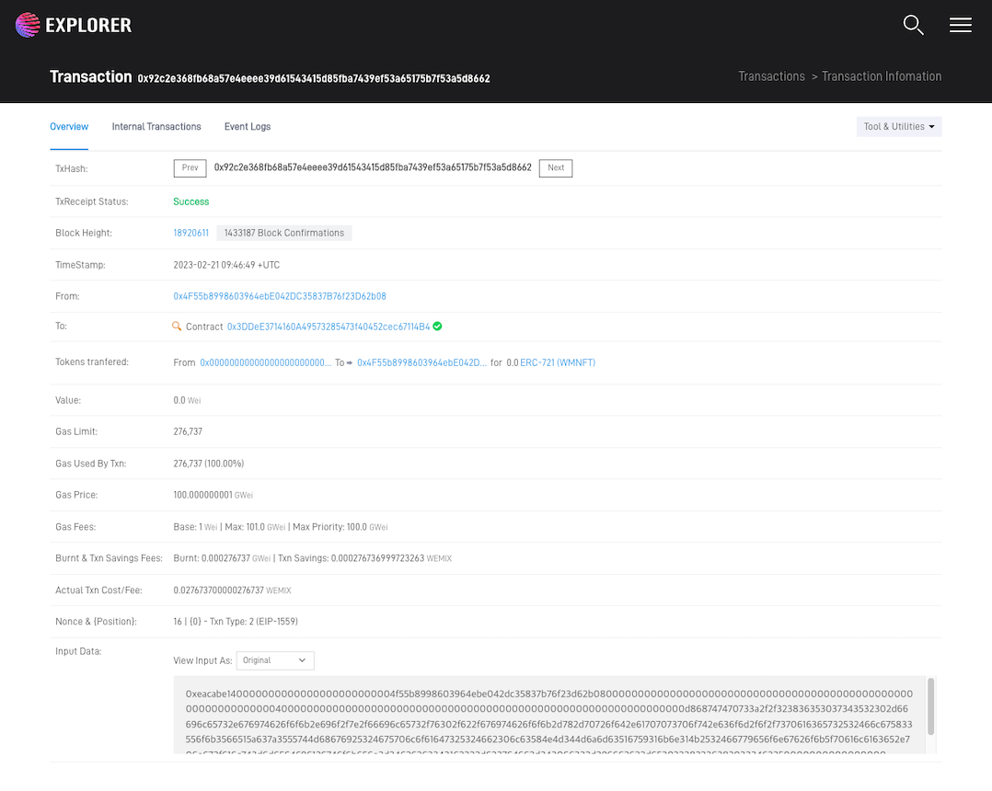Open the search magnifier icon

click(913, 25)
